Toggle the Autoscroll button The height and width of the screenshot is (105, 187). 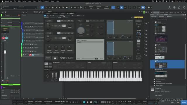click(122, 8)
